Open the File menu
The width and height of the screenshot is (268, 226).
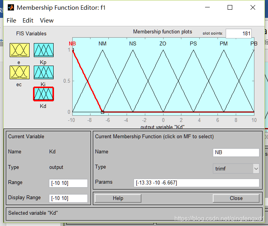[11, 21]
